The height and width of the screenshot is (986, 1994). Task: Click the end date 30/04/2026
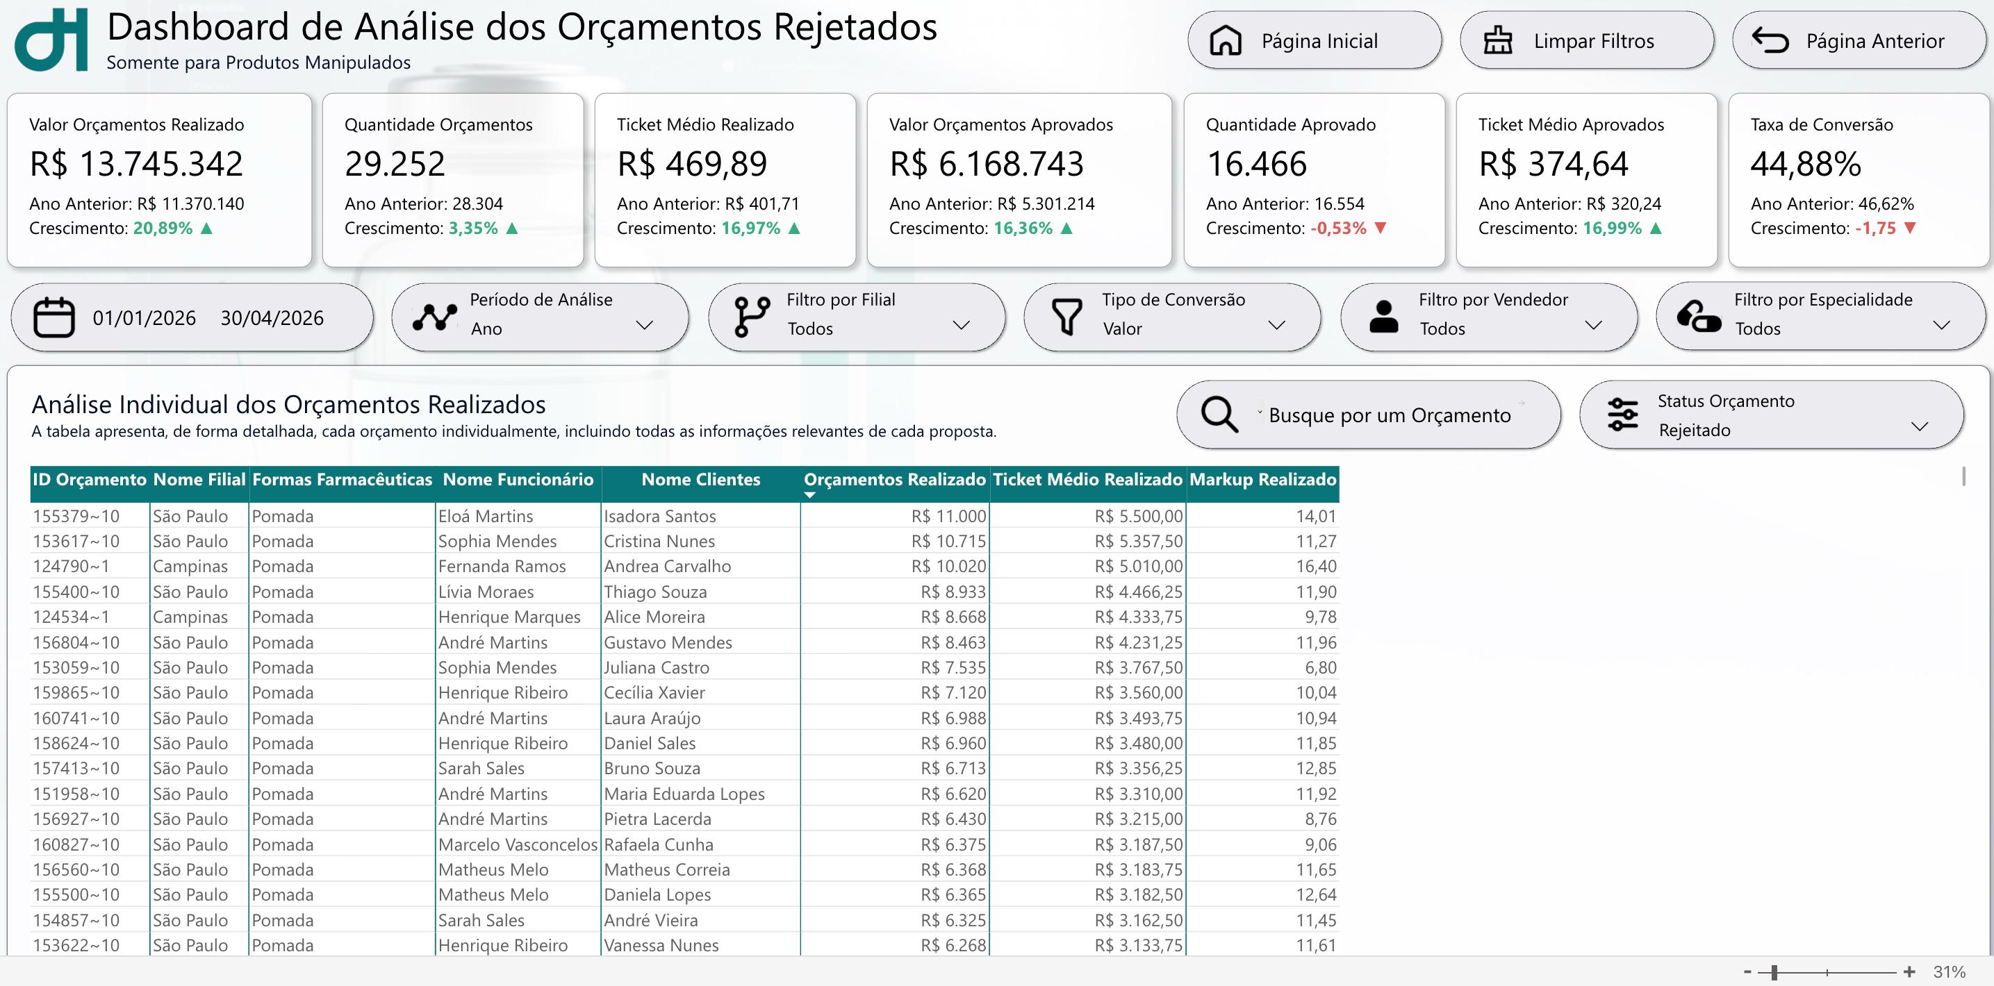click(x=272, y=318)
